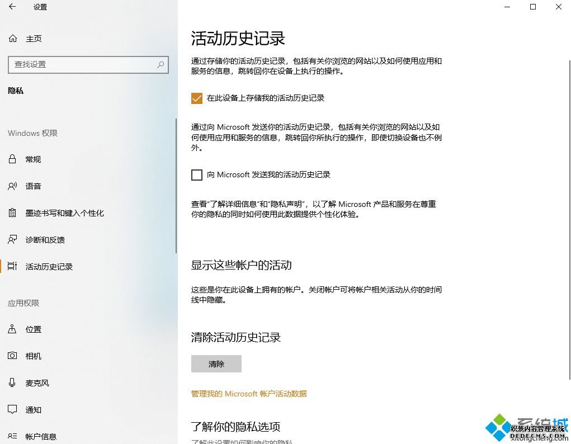Click the notification icon for 通知
This screenshot has height=444, width=571.
pos(12,409)
